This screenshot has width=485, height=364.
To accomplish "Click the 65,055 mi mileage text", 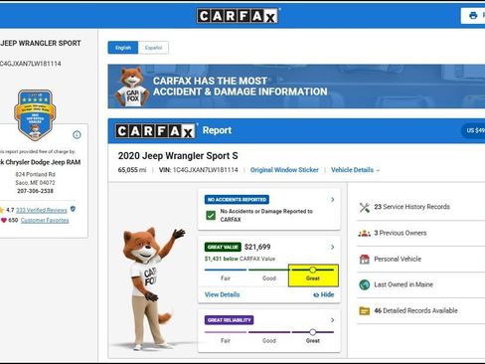I will tap(132, 170).
